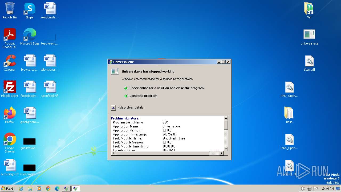Click the 'BEX' event name value
Screen dimensions: 341x192
click(x=165, y=122)
